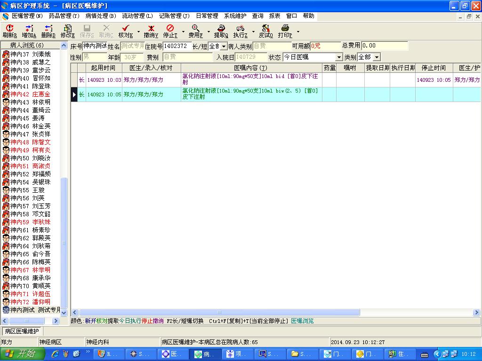Click the 撤消V revoke icon
This screenshot has width=482, height=361.
[x=151, y=31]
